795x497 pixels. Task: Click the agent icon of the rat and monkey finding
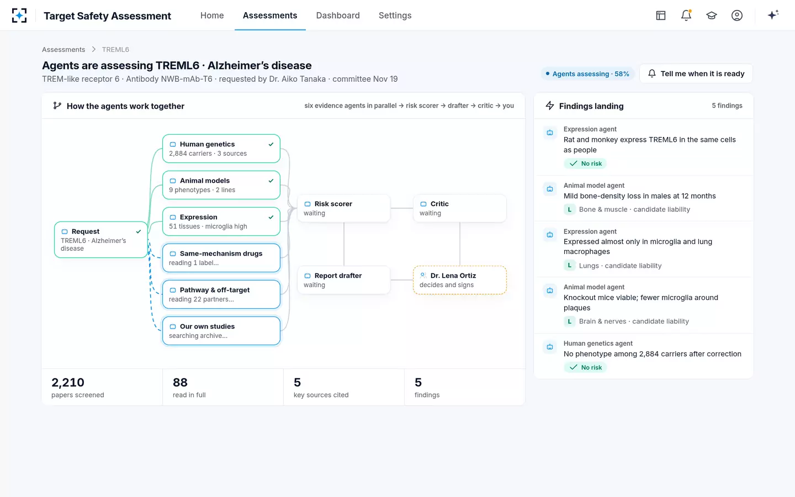point(550,133)
